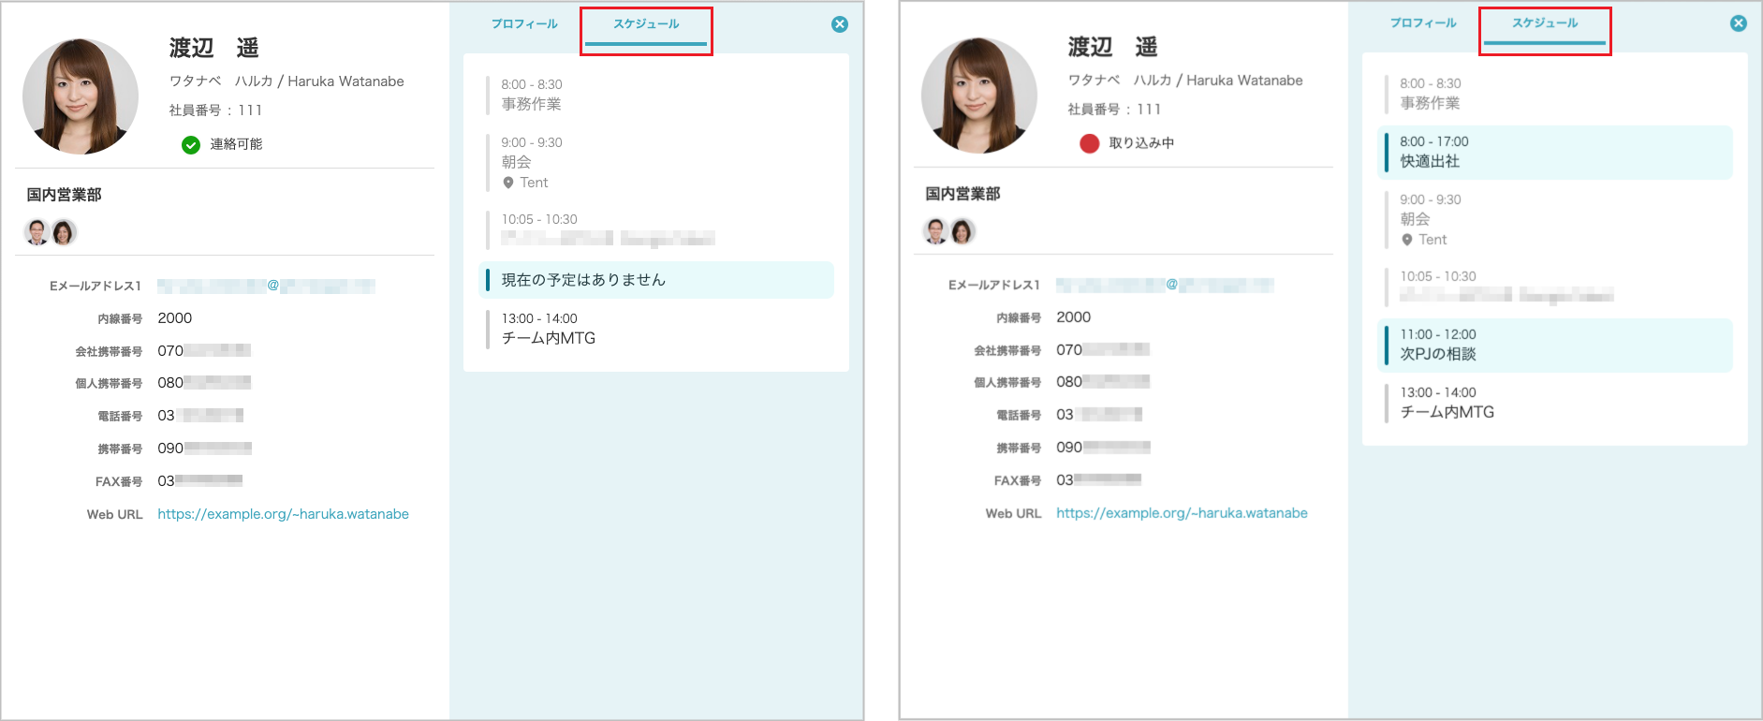Switch to プロフィール tab on 取り込み中 card

pyautogui.click(x=1423, y=23)
